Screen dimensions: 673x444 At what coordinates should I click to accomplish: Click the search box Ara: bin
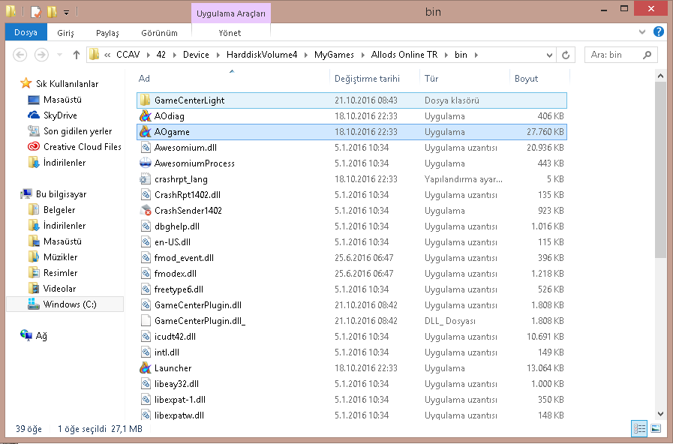619,55
